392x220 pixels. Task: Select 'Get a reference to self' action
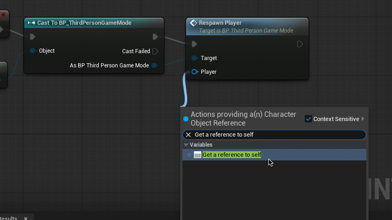click(232, 155)
